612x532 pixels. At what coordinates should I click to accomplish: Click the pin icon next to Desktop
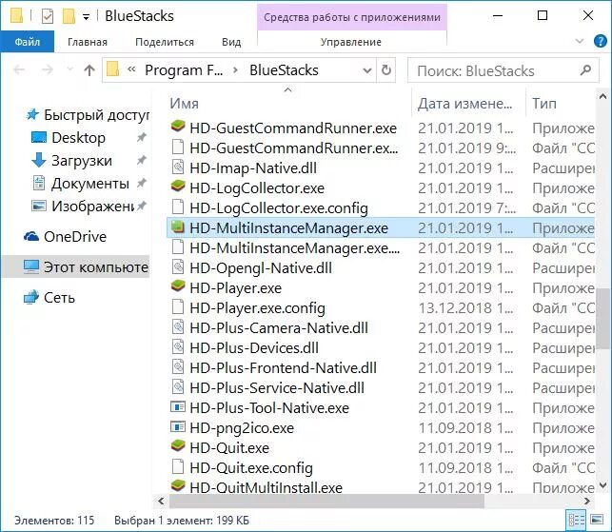pyautogui.click(x=141, y=137)
